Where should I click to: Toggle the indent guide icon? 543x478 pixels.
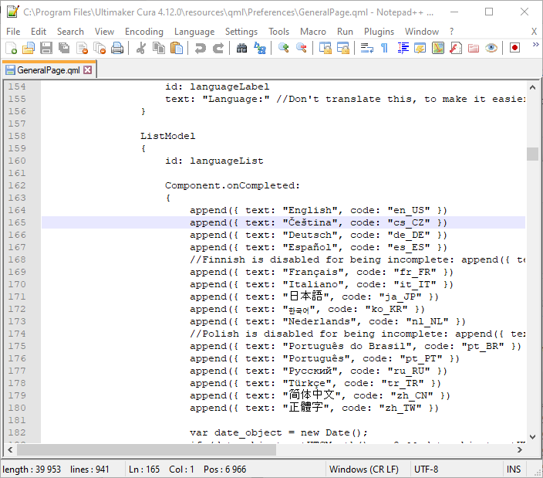[403, 48]
